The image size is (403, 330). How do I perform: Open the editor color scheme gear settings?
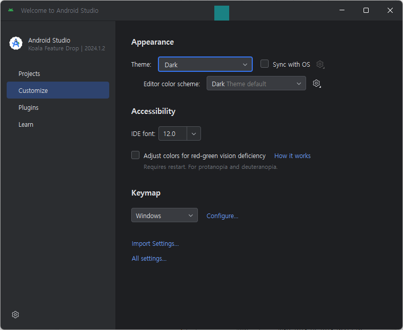[x=317, y=83]
